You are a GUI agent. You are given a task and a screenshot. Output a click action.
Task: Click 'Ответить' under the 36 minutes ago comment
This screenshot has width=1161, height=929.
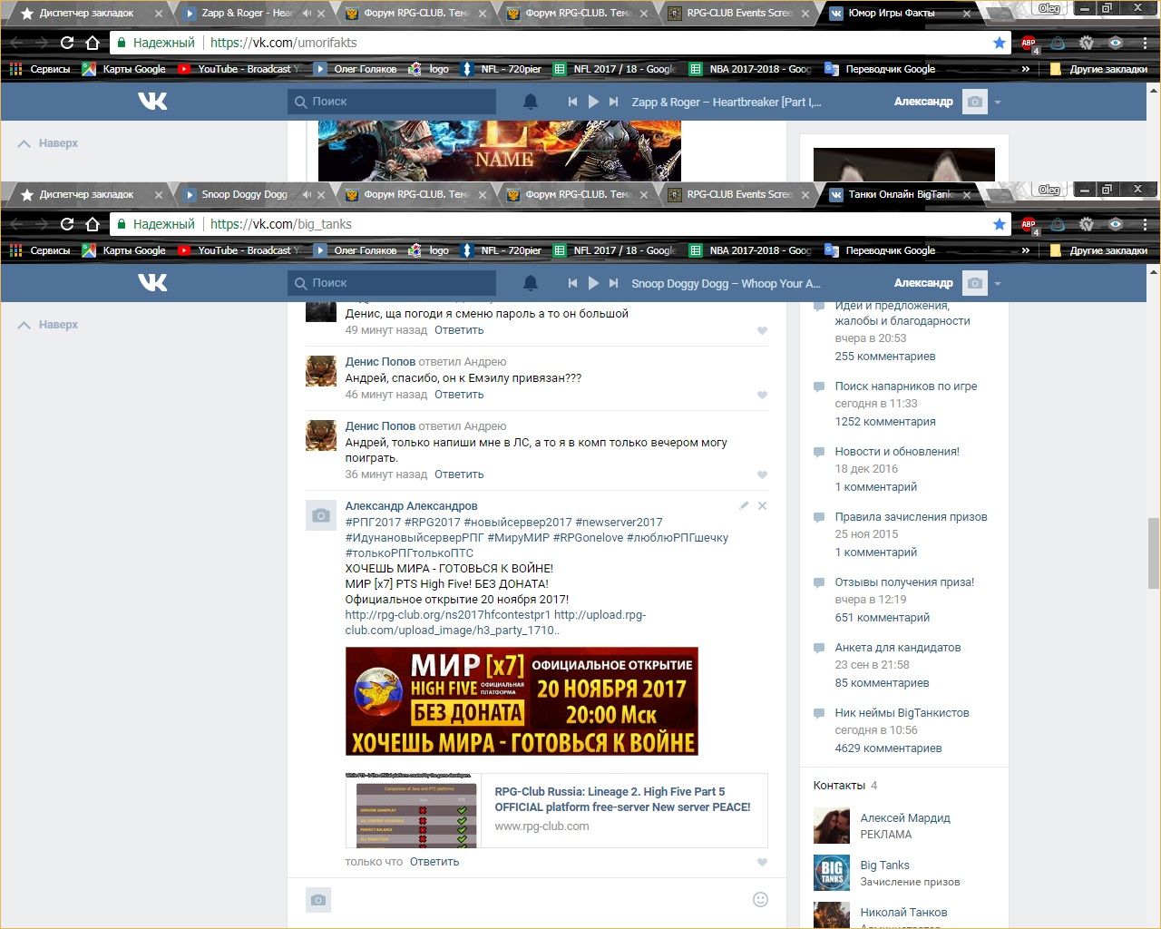coord(459,474)
